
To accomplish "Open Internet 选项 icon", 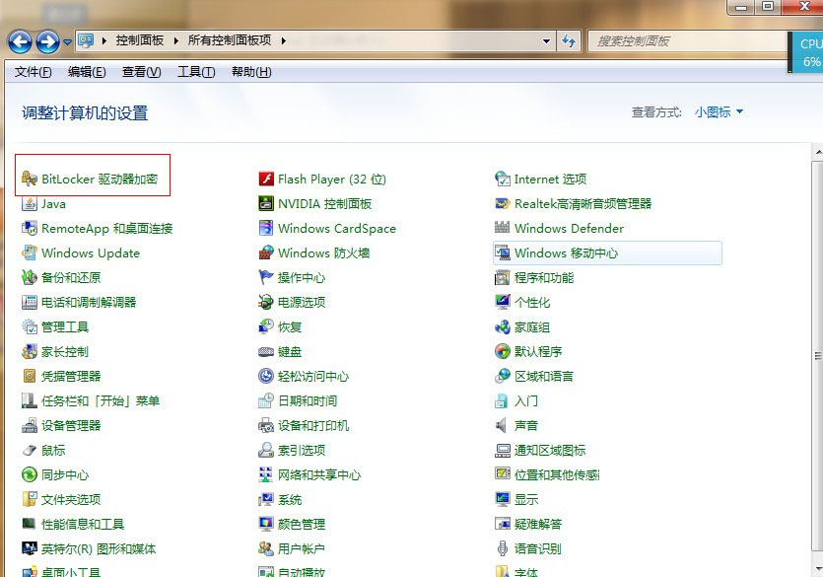I will (x=503, y=180).
